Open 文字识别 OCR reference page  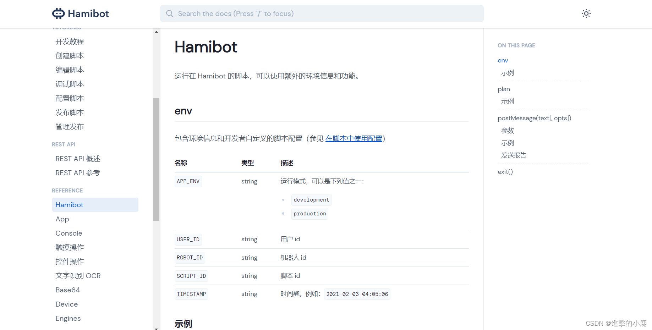pyautogui.click(x=78, y=276)
